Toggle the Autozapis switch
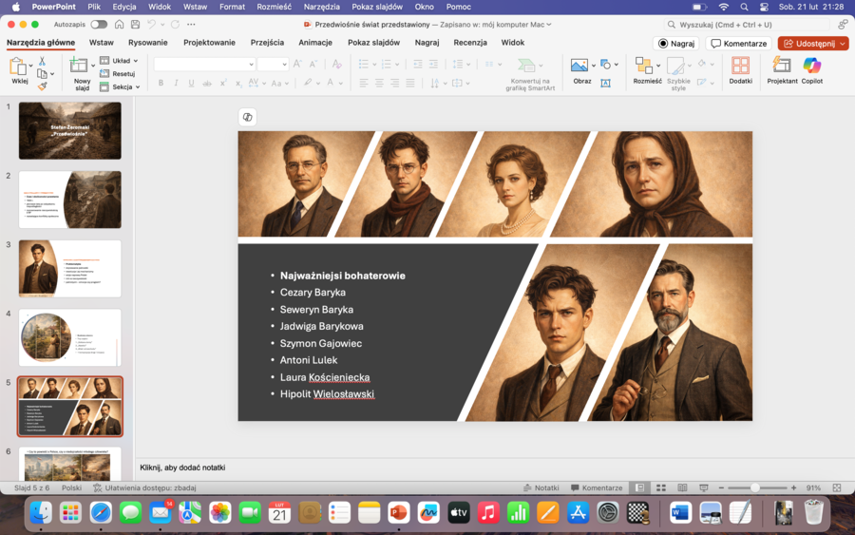 (x=99, y=25)
